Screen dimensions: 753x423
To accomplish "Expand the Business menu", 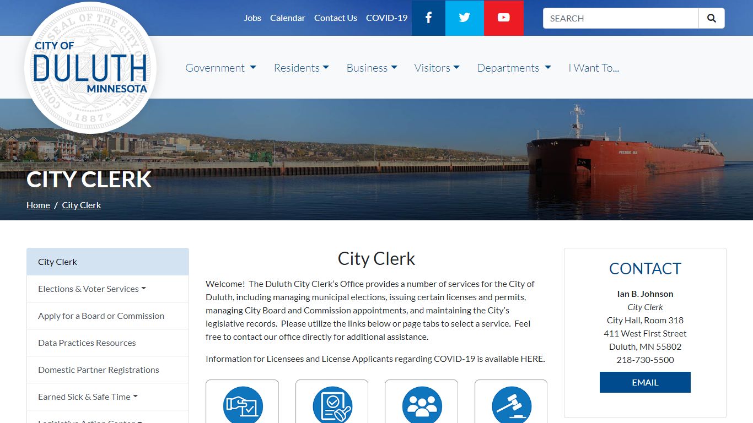I will [x=372, y=68].
